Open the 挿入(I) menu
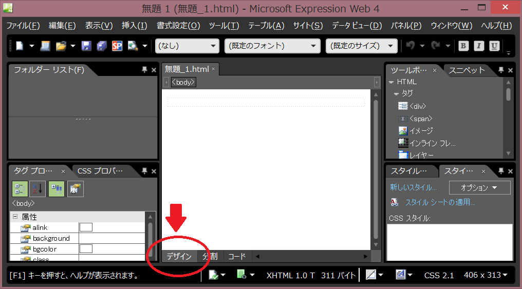522x289 pixels. point(135,26)
